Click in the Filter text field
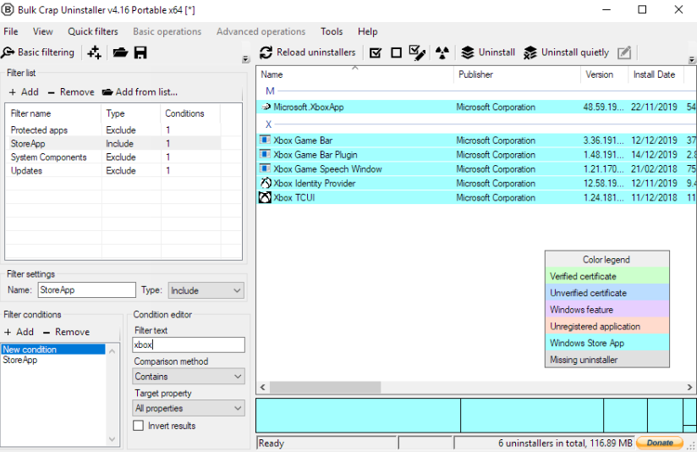Viewport: 697px width, 452px height. [x=189, y=345]
